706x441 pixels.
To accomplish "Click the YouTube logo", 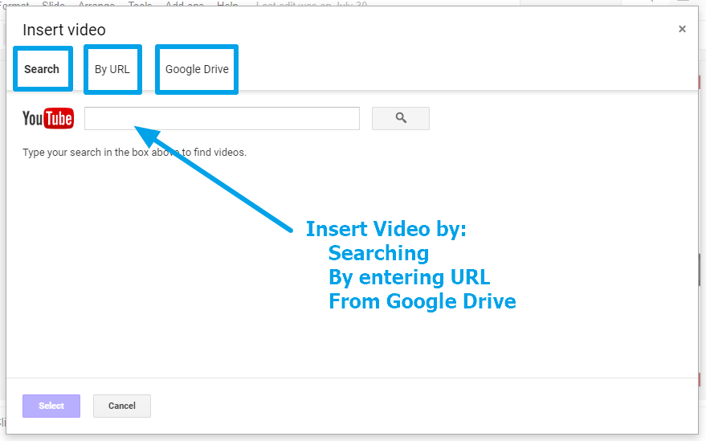I will 48,119.
